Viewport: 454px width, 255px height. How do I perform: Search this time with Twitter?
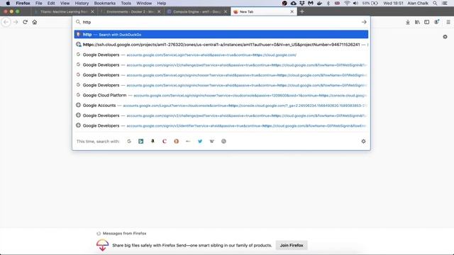200,142
